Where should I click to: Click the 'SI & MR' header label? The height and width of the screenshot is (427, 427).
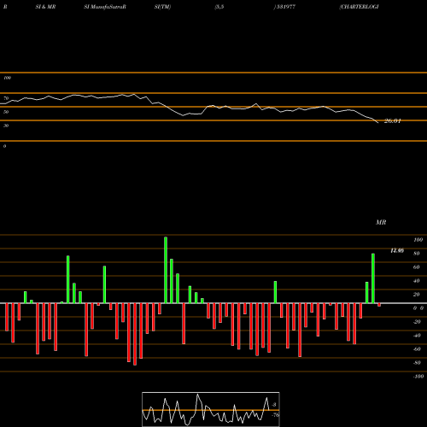(x=45, y=7)
